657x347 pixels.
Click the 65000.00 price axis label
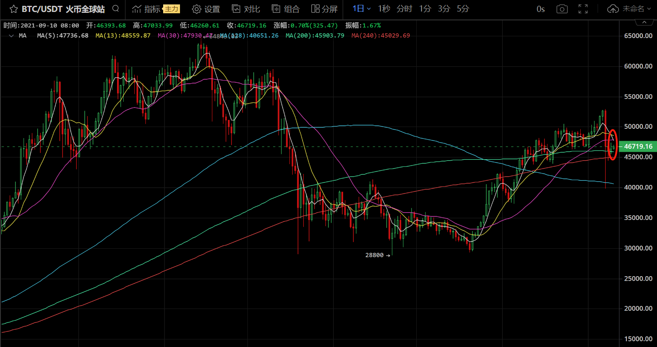tap(638, 36)
